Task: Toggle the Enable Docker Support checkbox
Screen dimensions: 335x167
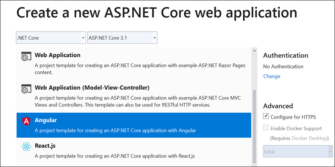Action: click(266, 128)
